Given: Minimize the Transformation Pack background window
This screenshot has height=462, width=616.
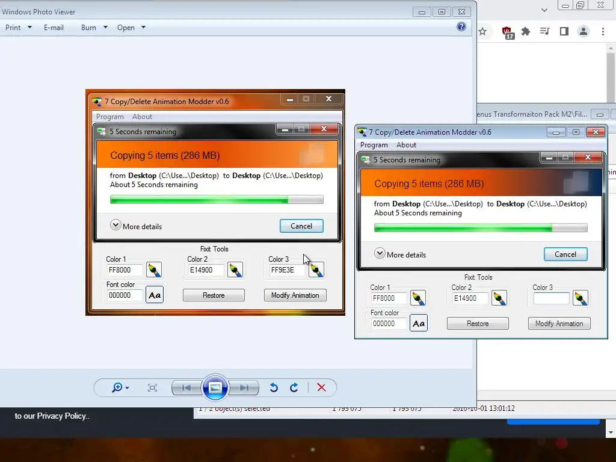Looking at the screenshot, I should pyautogui.click(x=600, y=114).
